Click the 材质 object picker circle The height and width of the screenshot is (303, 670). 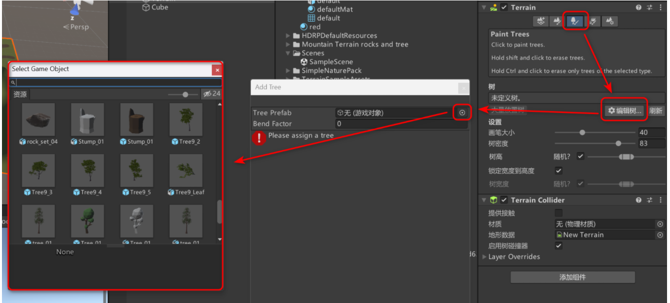660,224
